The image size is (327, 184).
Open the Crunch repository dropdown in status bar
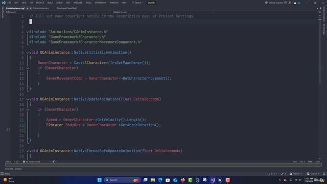point(313,174)
